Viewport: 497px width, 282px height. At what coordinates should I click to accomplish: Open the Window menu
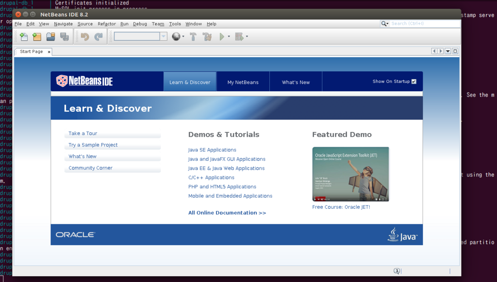pyautogui.click(x=194, y=24)
